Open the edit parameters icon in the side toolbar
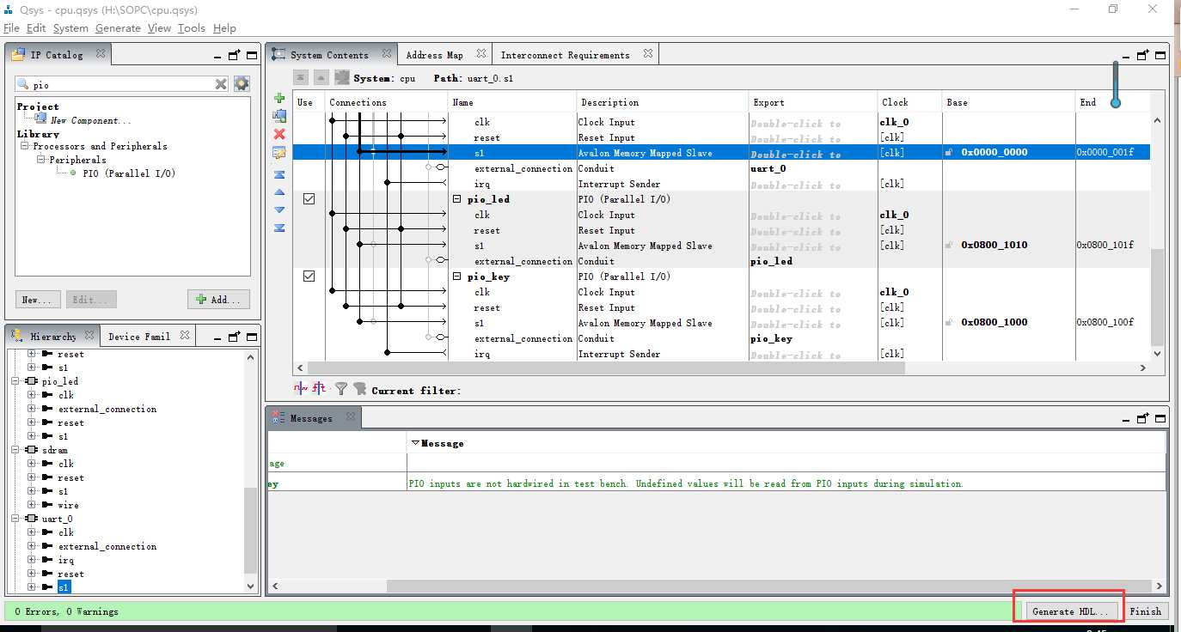The width and height of the screenshot is (1181, 632). coord(279,153)
